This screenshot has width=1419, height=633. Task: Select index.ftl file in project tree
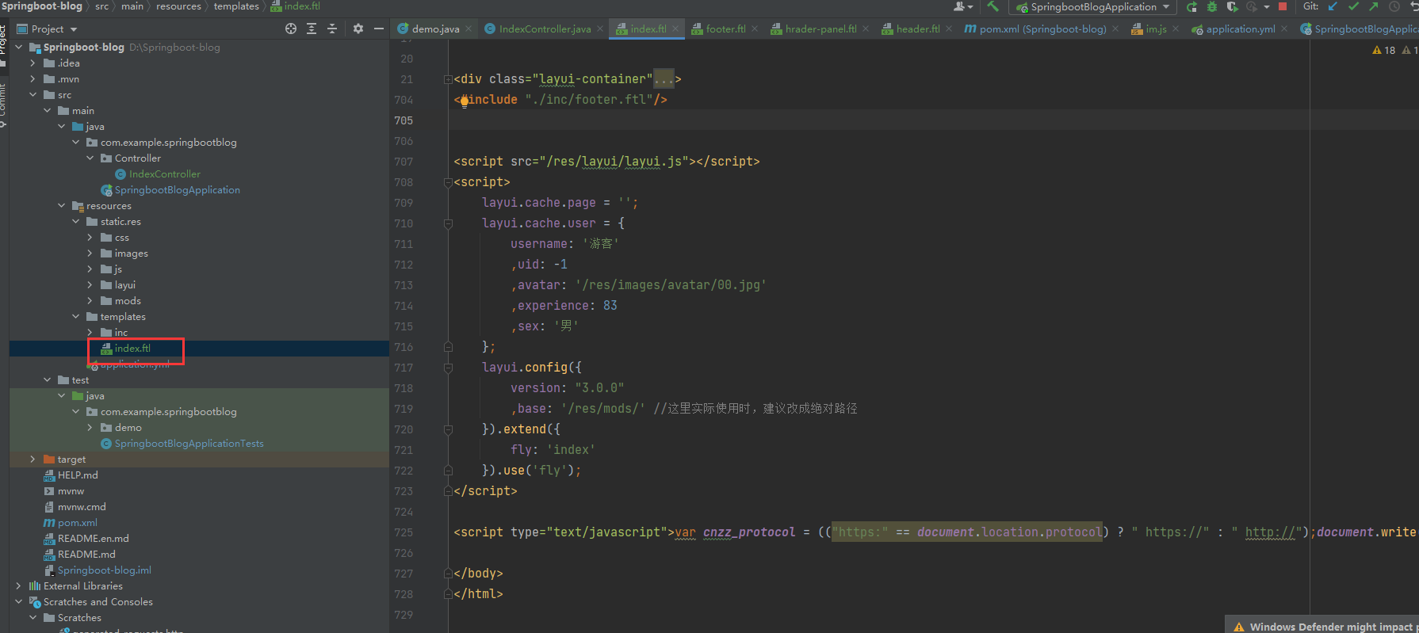click(132, 349)
